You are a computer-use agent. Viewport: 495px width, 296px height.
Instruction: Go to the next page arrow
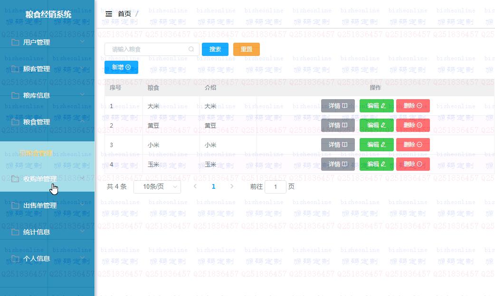[x=232, y=186]
